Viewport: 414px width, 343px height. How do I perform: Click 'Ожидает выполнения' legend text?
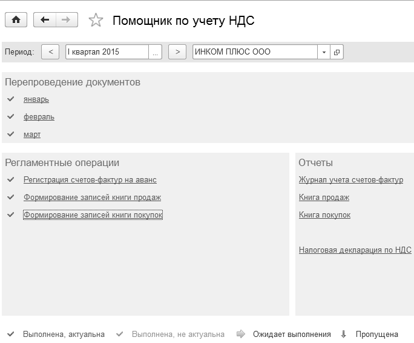pyautogui.click(x=292, y=335)
